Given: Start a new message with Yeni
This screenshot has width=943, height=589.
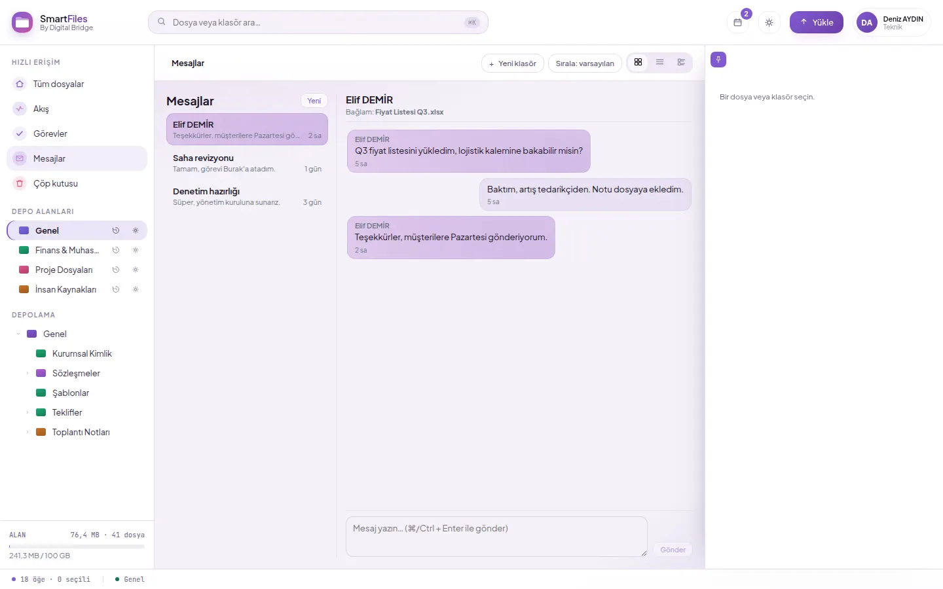Looking at the screenshot, I should click(314, 101).
